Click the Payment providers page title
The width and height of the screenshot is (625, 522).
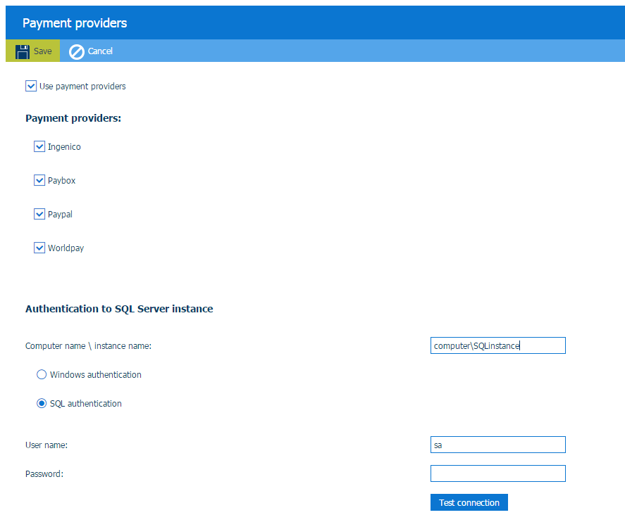(75, 23)
